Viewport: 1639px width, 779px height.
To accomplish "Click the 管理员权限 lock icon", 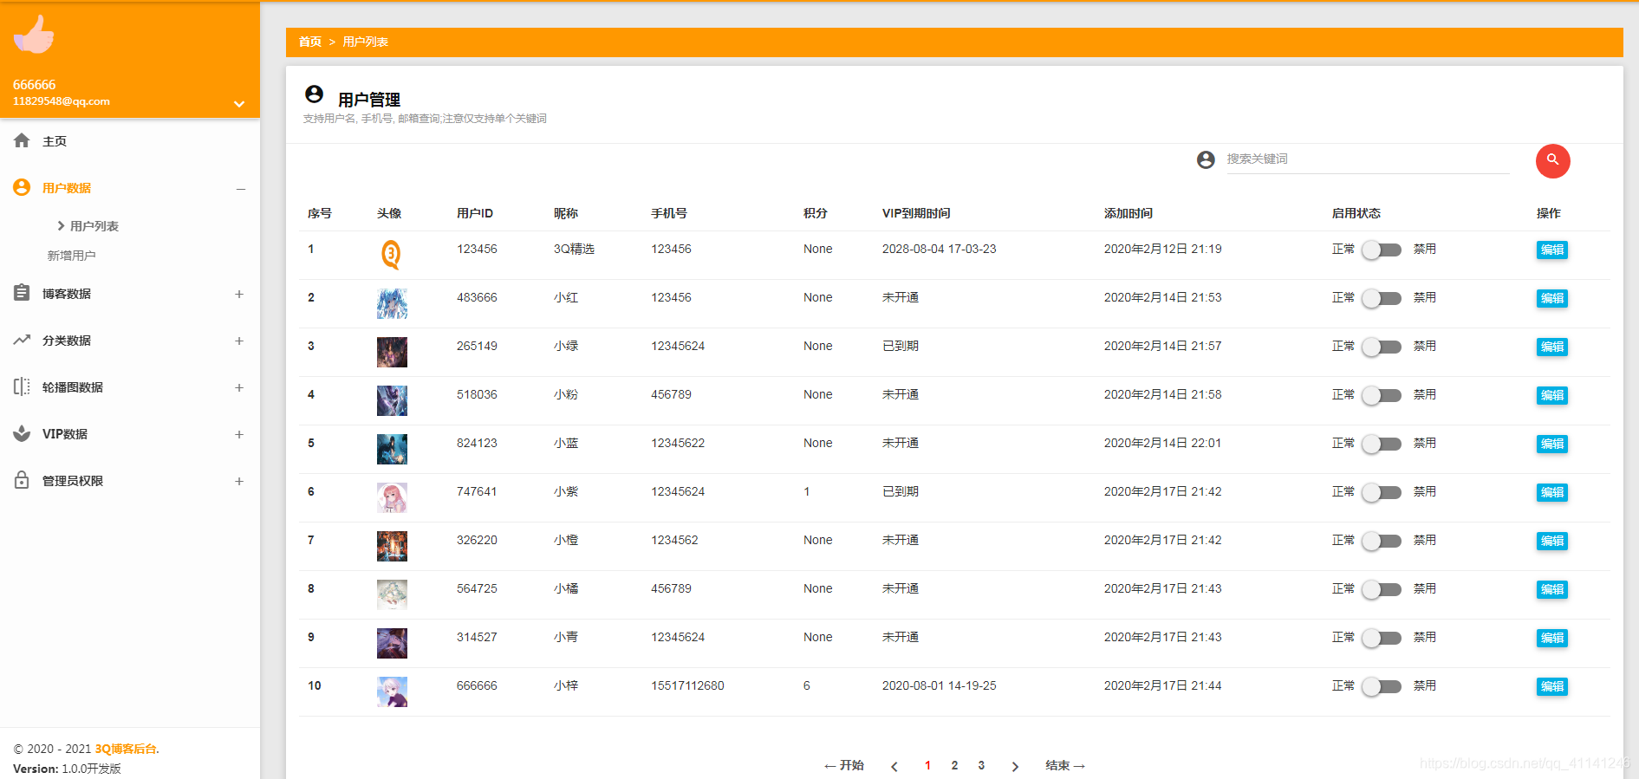I will [22, 480].
